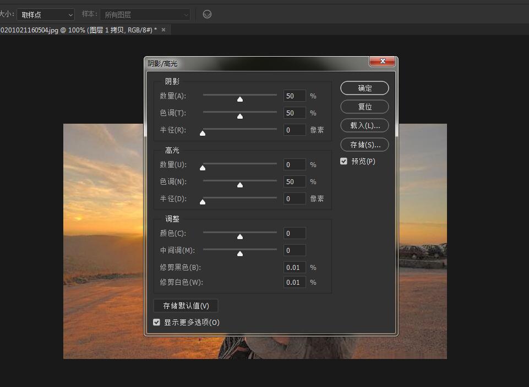Open the 样本 all-layers sample dropdown
This screenshot has height=387, width=529.
coord(145,14)
